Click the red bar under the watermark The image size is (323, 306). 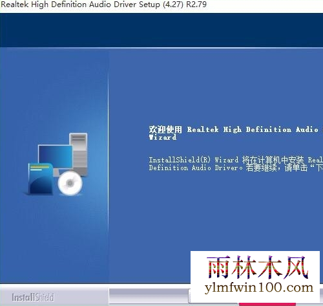(x=267, y=305)
